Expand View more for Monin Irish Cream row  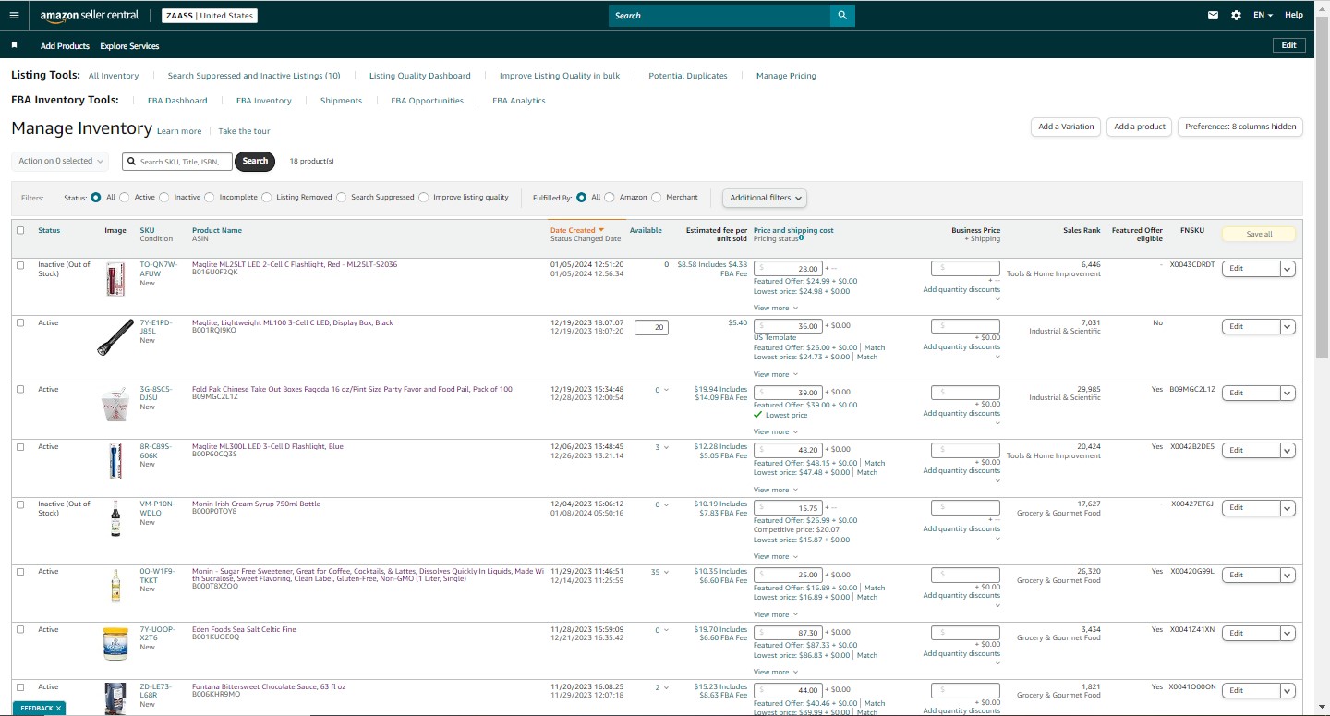pyautogui.click(x=776, y=556)
